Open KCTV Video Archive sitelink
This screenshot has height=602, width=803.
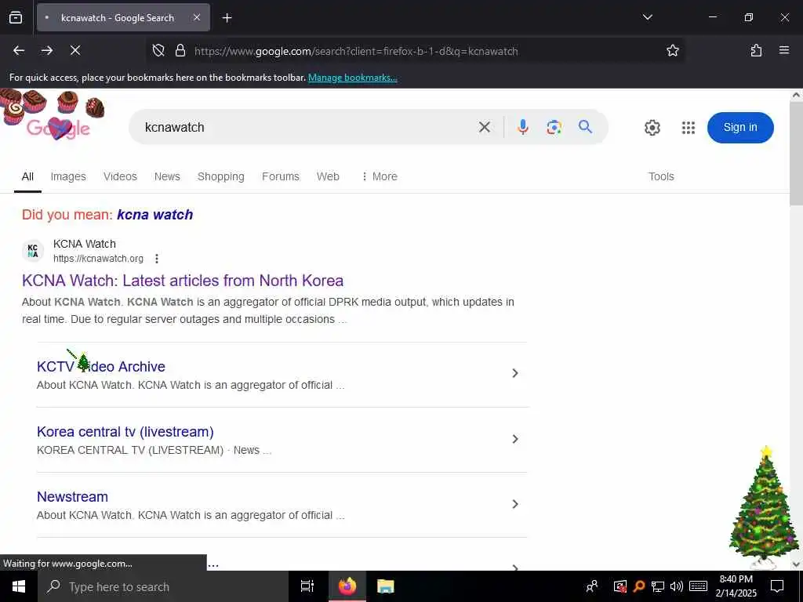click(101, 367)
